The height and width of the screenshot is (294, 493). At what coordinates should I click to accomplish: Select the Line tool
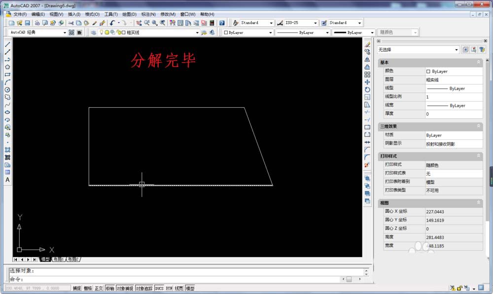(6, 44)
